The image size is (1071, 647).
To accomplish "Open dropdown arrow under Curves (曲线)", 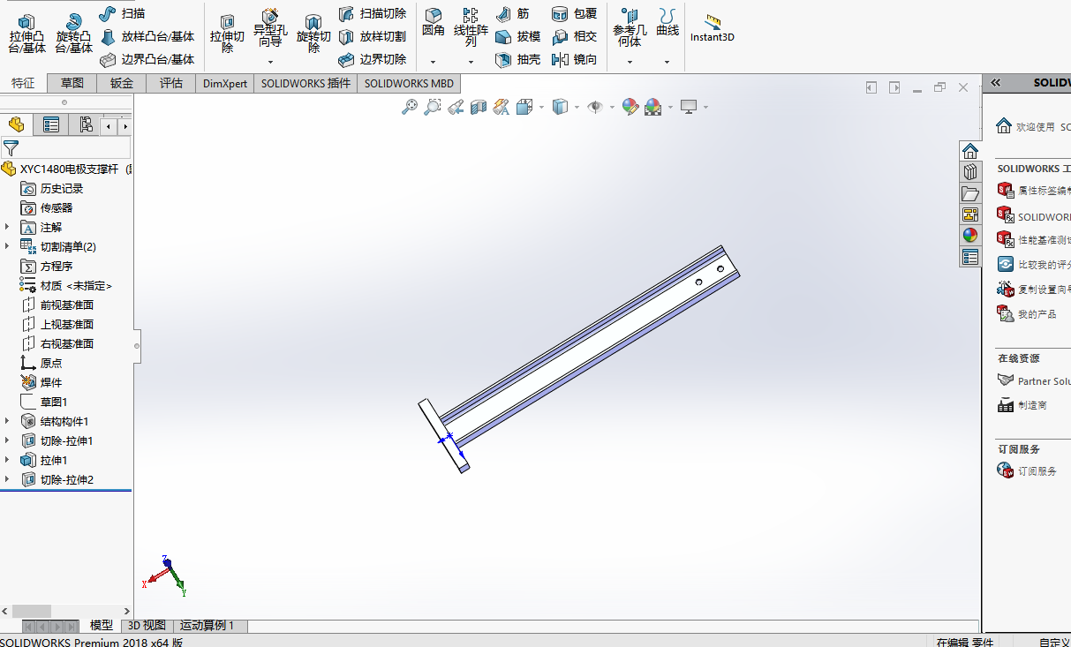I will point(667,62).
